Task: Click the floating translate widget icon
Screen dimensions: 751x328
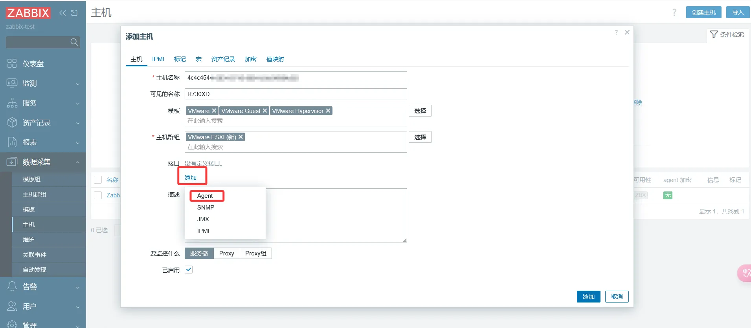Action: 745,273
